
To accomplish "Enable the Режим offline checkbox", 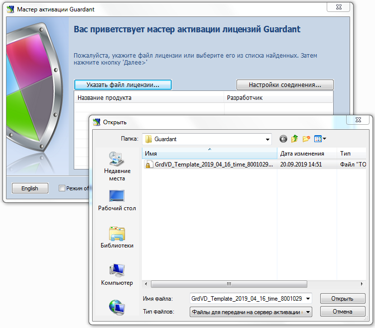I will [x=62, y=188].
